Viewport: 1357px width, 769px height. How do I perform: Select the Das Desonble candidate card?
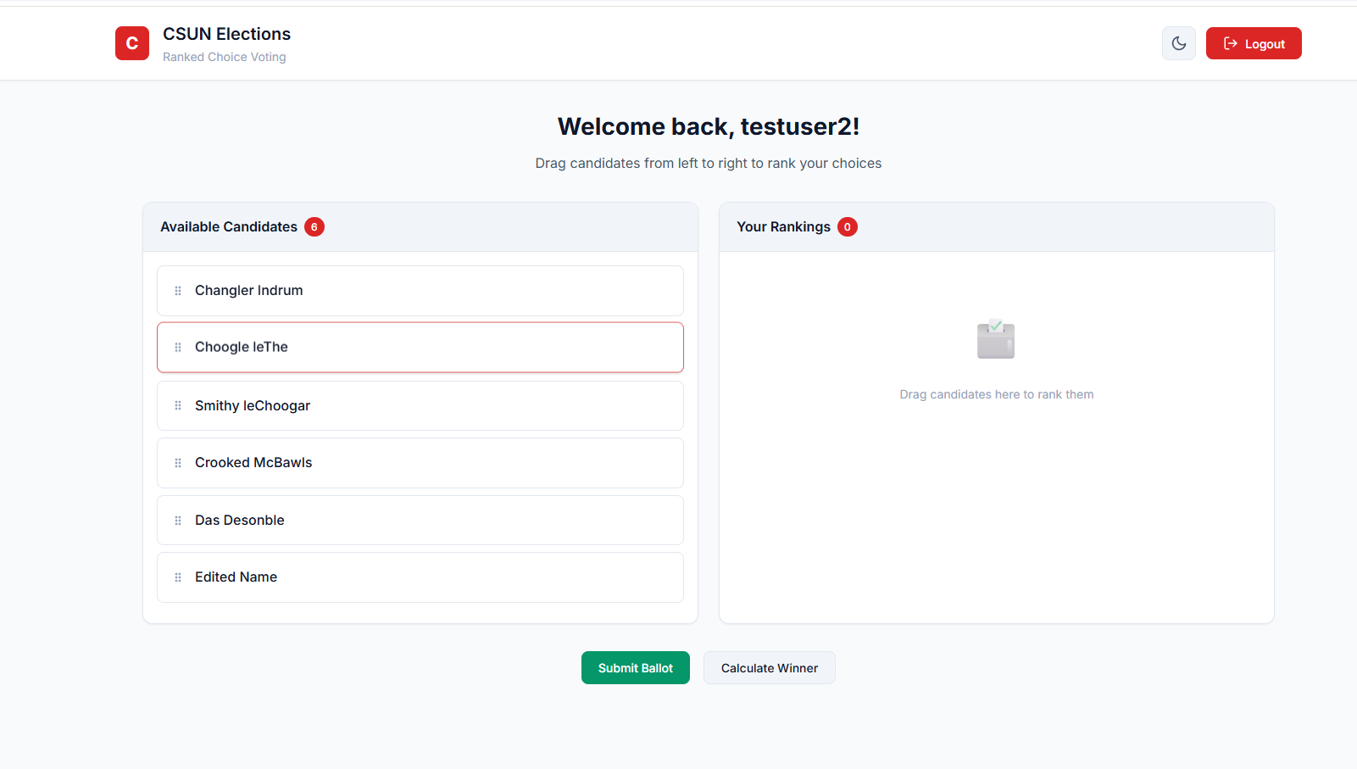coord(420,521)
